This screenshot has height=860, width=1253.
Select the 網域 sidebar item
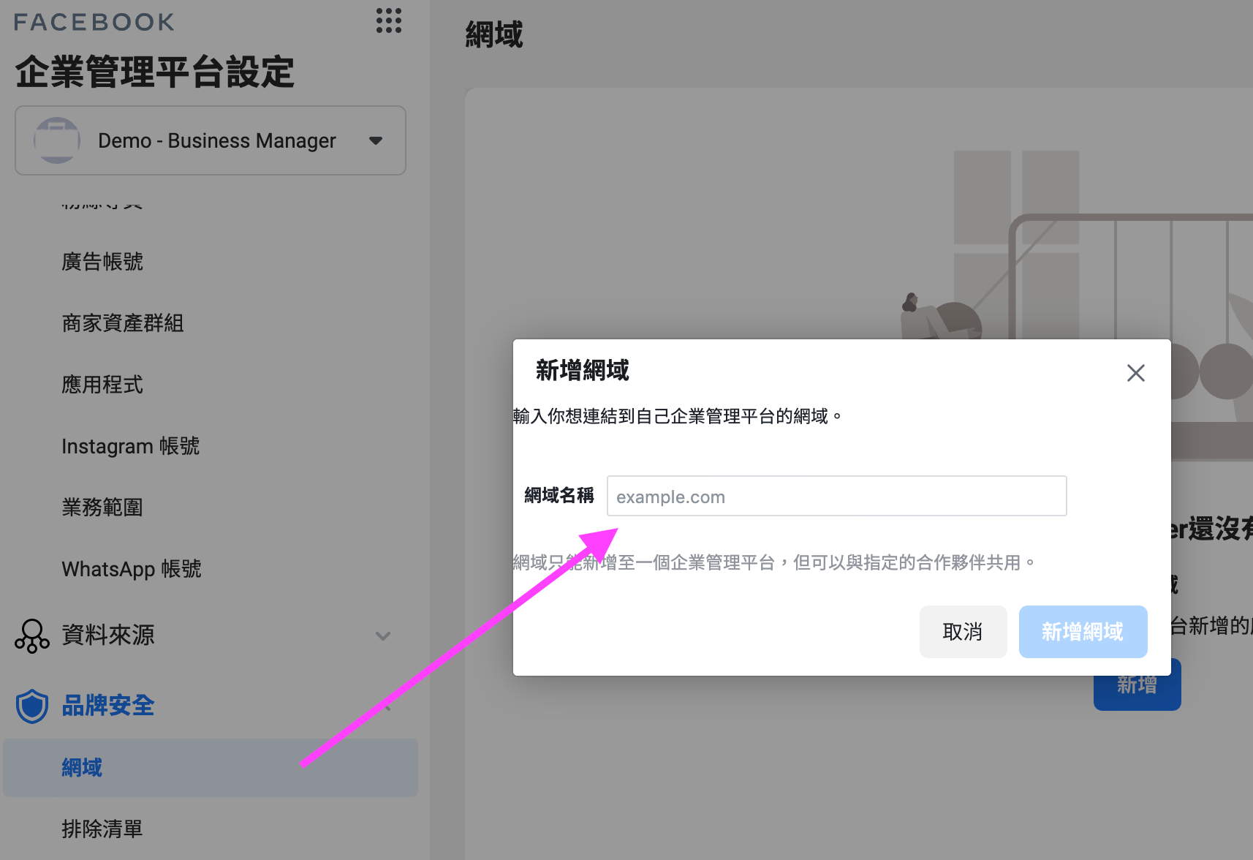[x=211, y=767]
